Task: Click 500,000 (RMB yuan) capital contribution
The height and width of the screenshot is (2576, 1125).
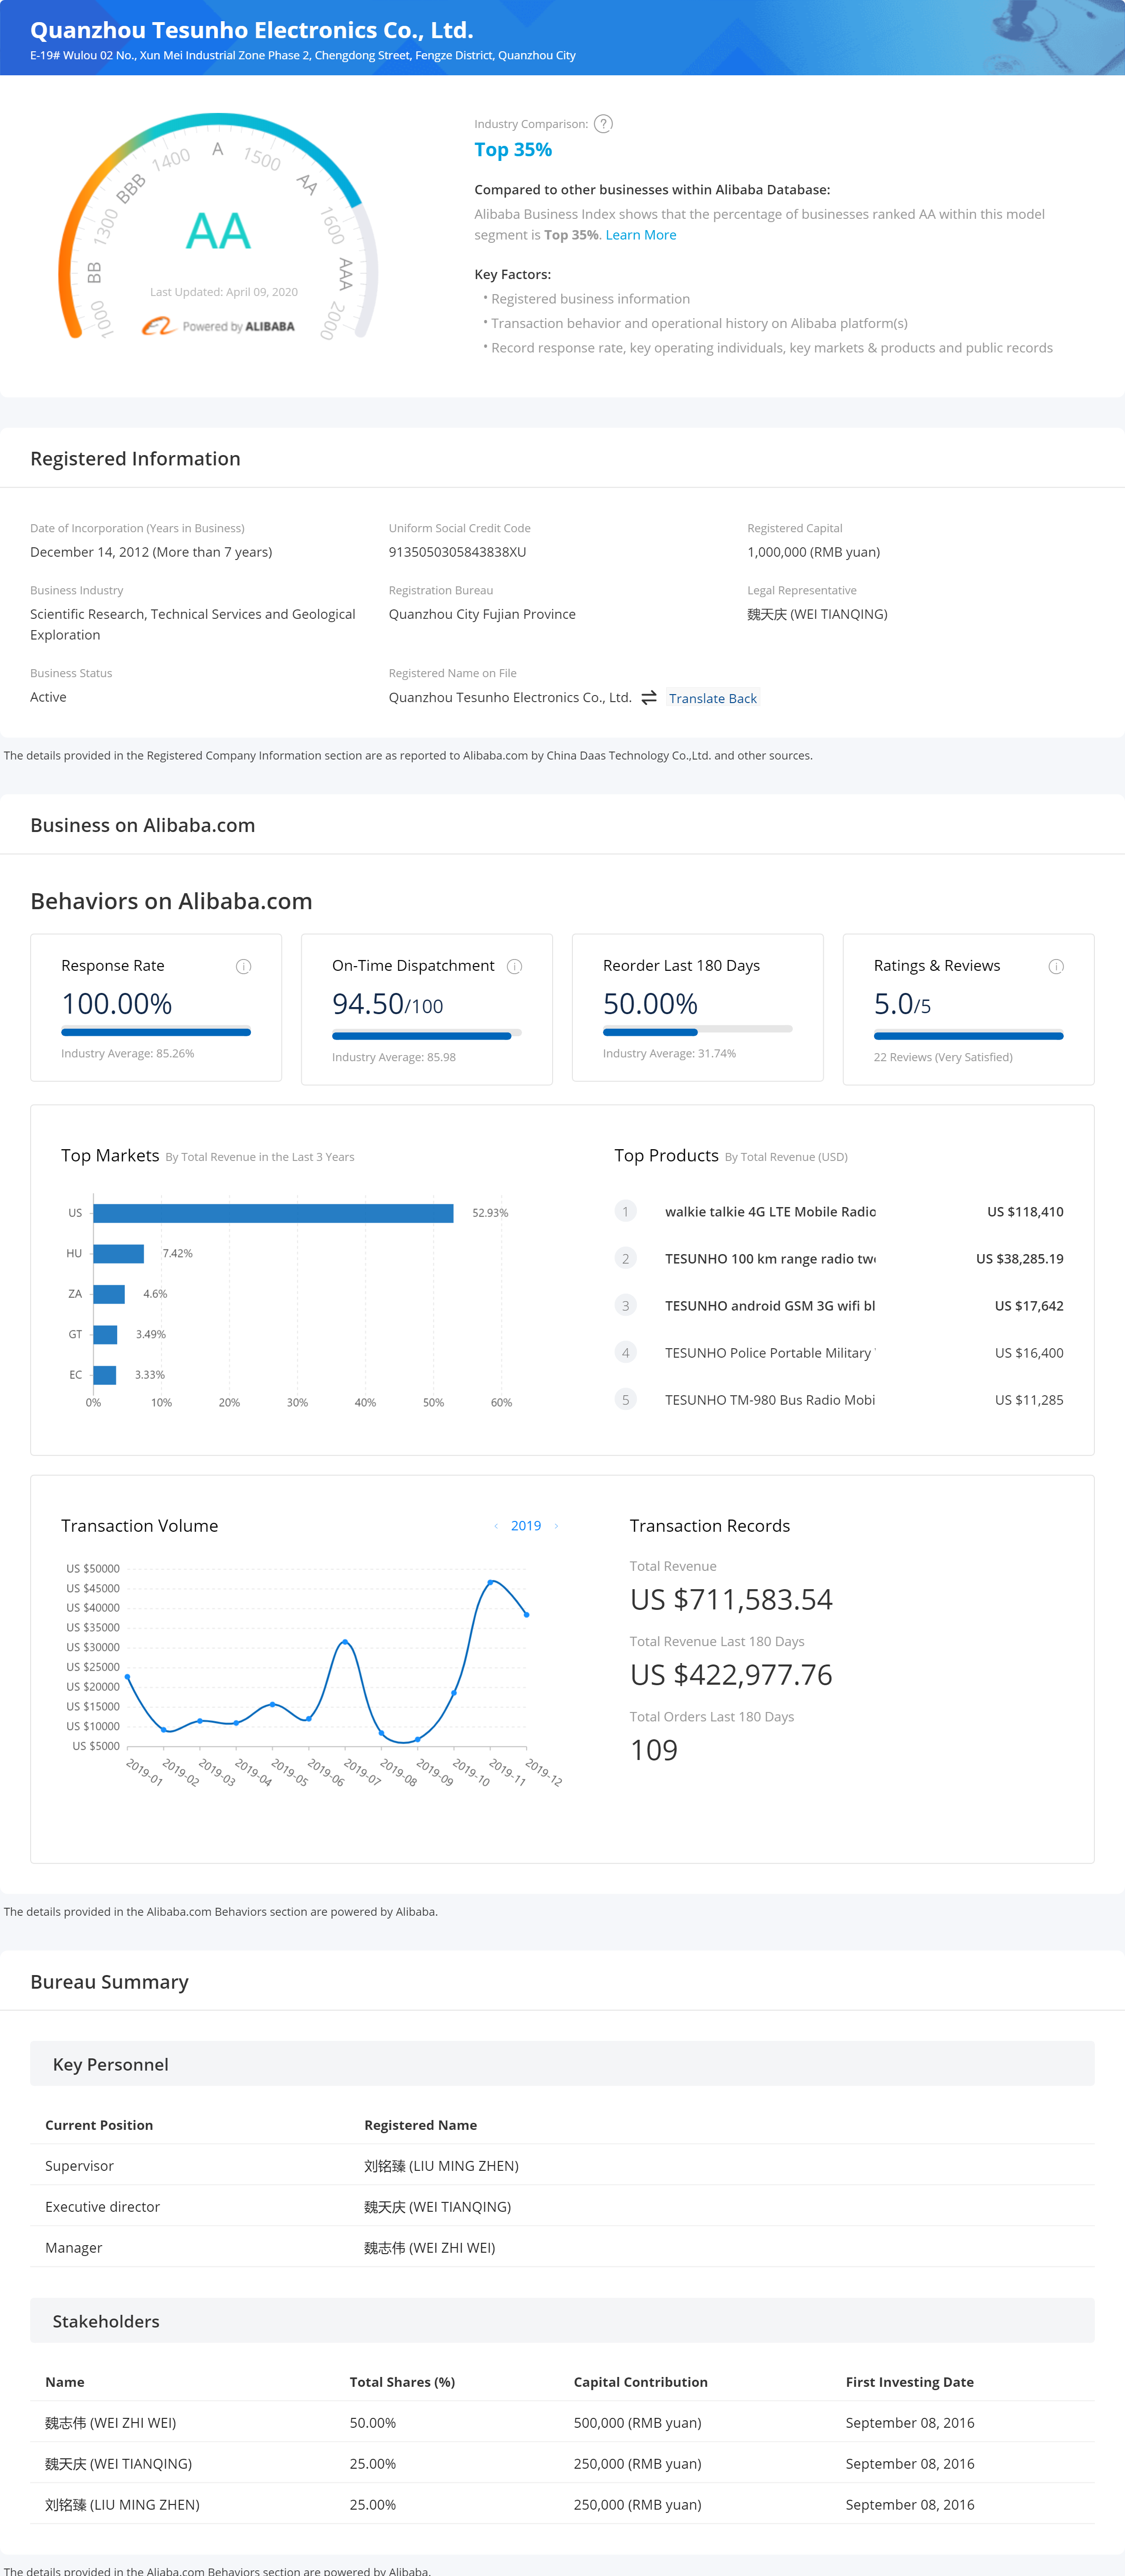Action: [x=637, y=2423]
